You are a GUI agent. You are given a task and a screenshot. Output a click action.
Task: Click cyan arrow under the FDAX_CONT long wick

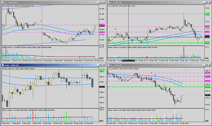tap(33, 98)
